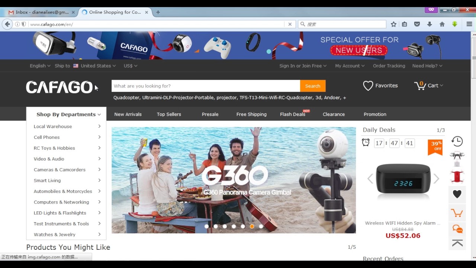Image resolution: width=476 pixels, height=268 pixels.
Task: Focus the product search input field
Action: click(206, 86)
